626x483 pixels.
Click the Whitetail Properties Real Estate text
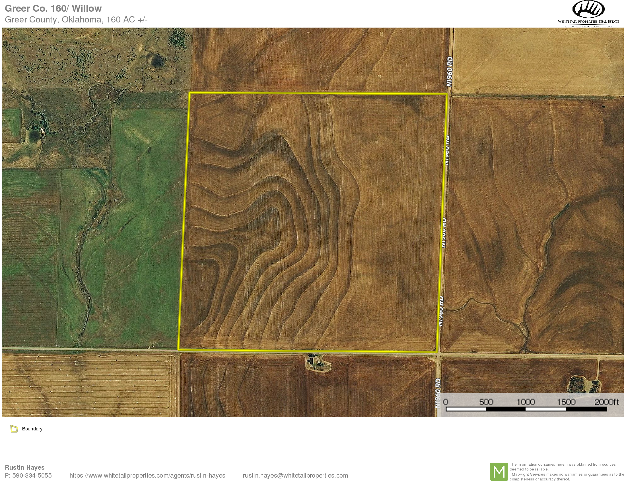click(588, 22)
